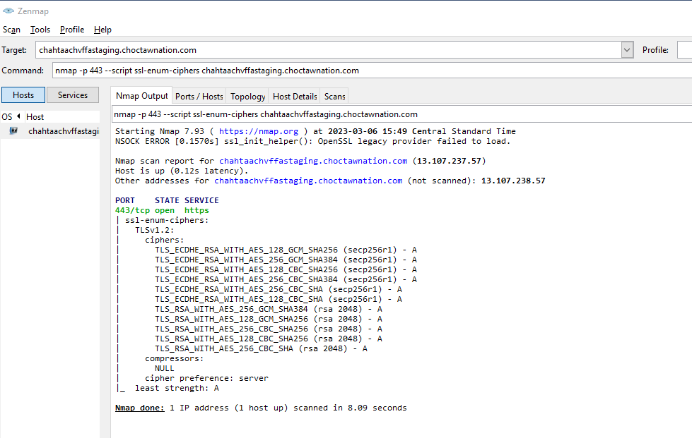Click the 443/tcp open https line

[x=162, y=210]
